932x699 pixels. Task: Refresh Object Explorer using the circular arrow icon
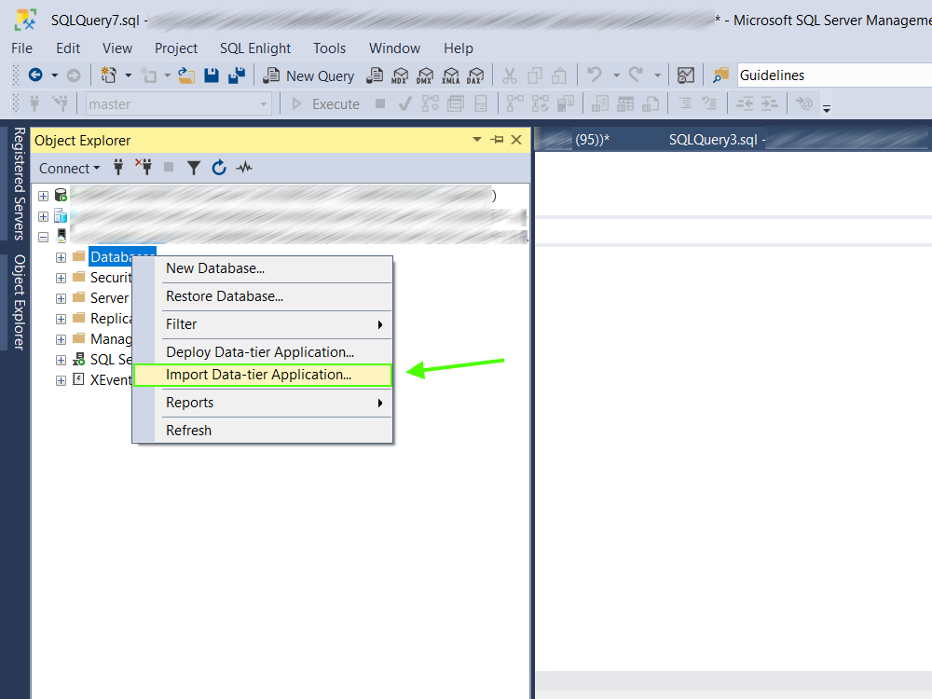coord(219,168)
